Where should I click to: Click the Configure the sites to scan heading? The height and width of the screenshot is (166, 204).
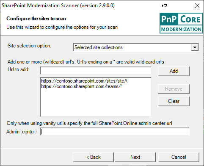tap(36, 19)
